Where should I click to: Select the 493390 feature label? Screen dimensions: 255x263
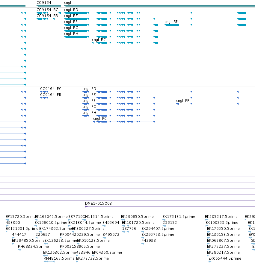[x=13, y=223]
